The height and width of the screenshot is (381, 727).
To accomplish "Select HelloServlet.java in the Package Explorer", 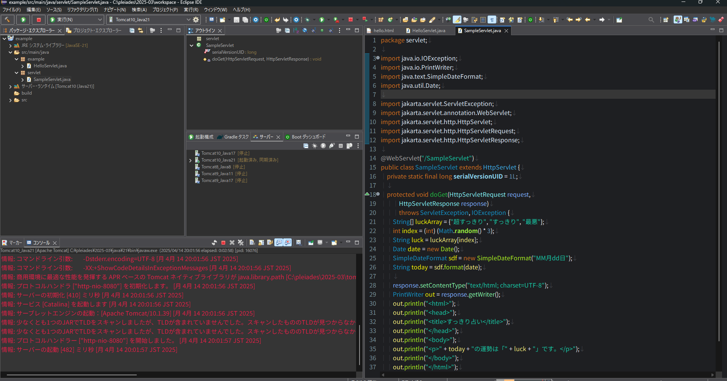I will 50,66.
